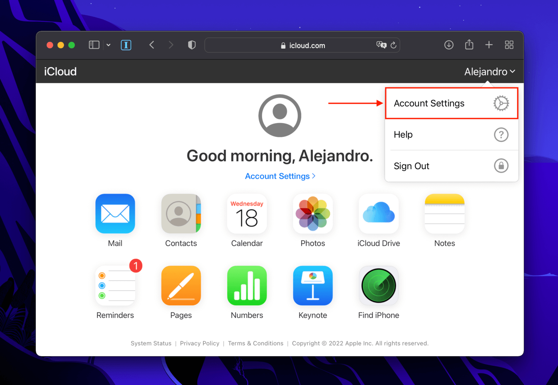Screen dimensions: 558x385
Task: Click the Copyright 2022 Apple Inc. text
Action: [x=360, y=344]
